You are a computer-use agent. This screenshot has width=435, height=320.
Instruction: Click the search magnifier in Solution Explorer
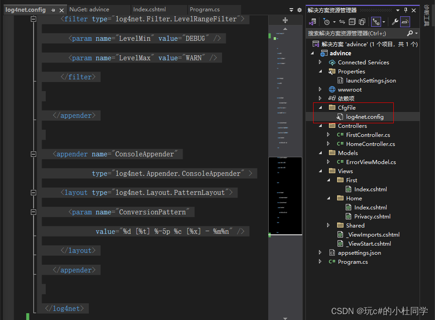pos(411,33)
